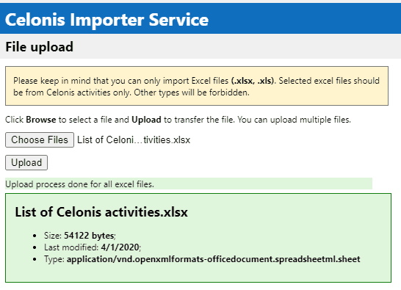
Task: Click 'Selected excel files should' notice text
Action: click(x=329, y=81)
